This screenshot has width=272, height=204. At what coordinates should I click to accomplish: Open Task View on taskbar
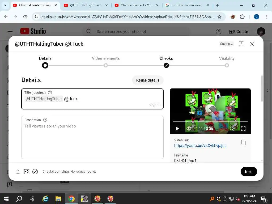coord(32,199)
